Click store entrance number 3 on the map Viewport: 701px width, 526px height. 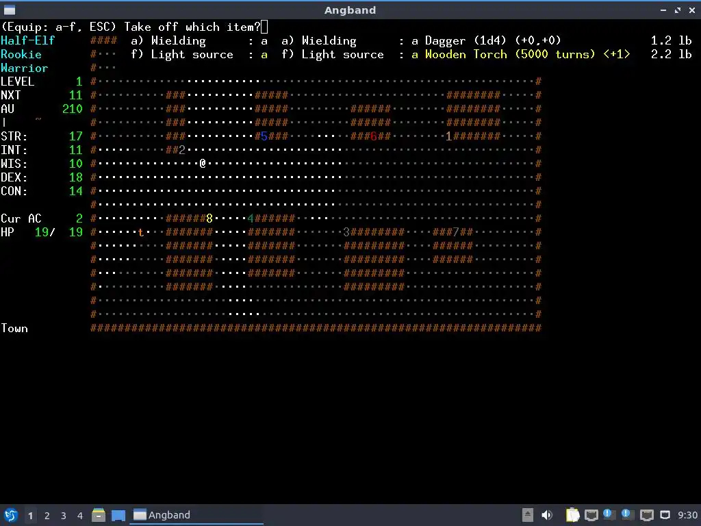point(346,232)
